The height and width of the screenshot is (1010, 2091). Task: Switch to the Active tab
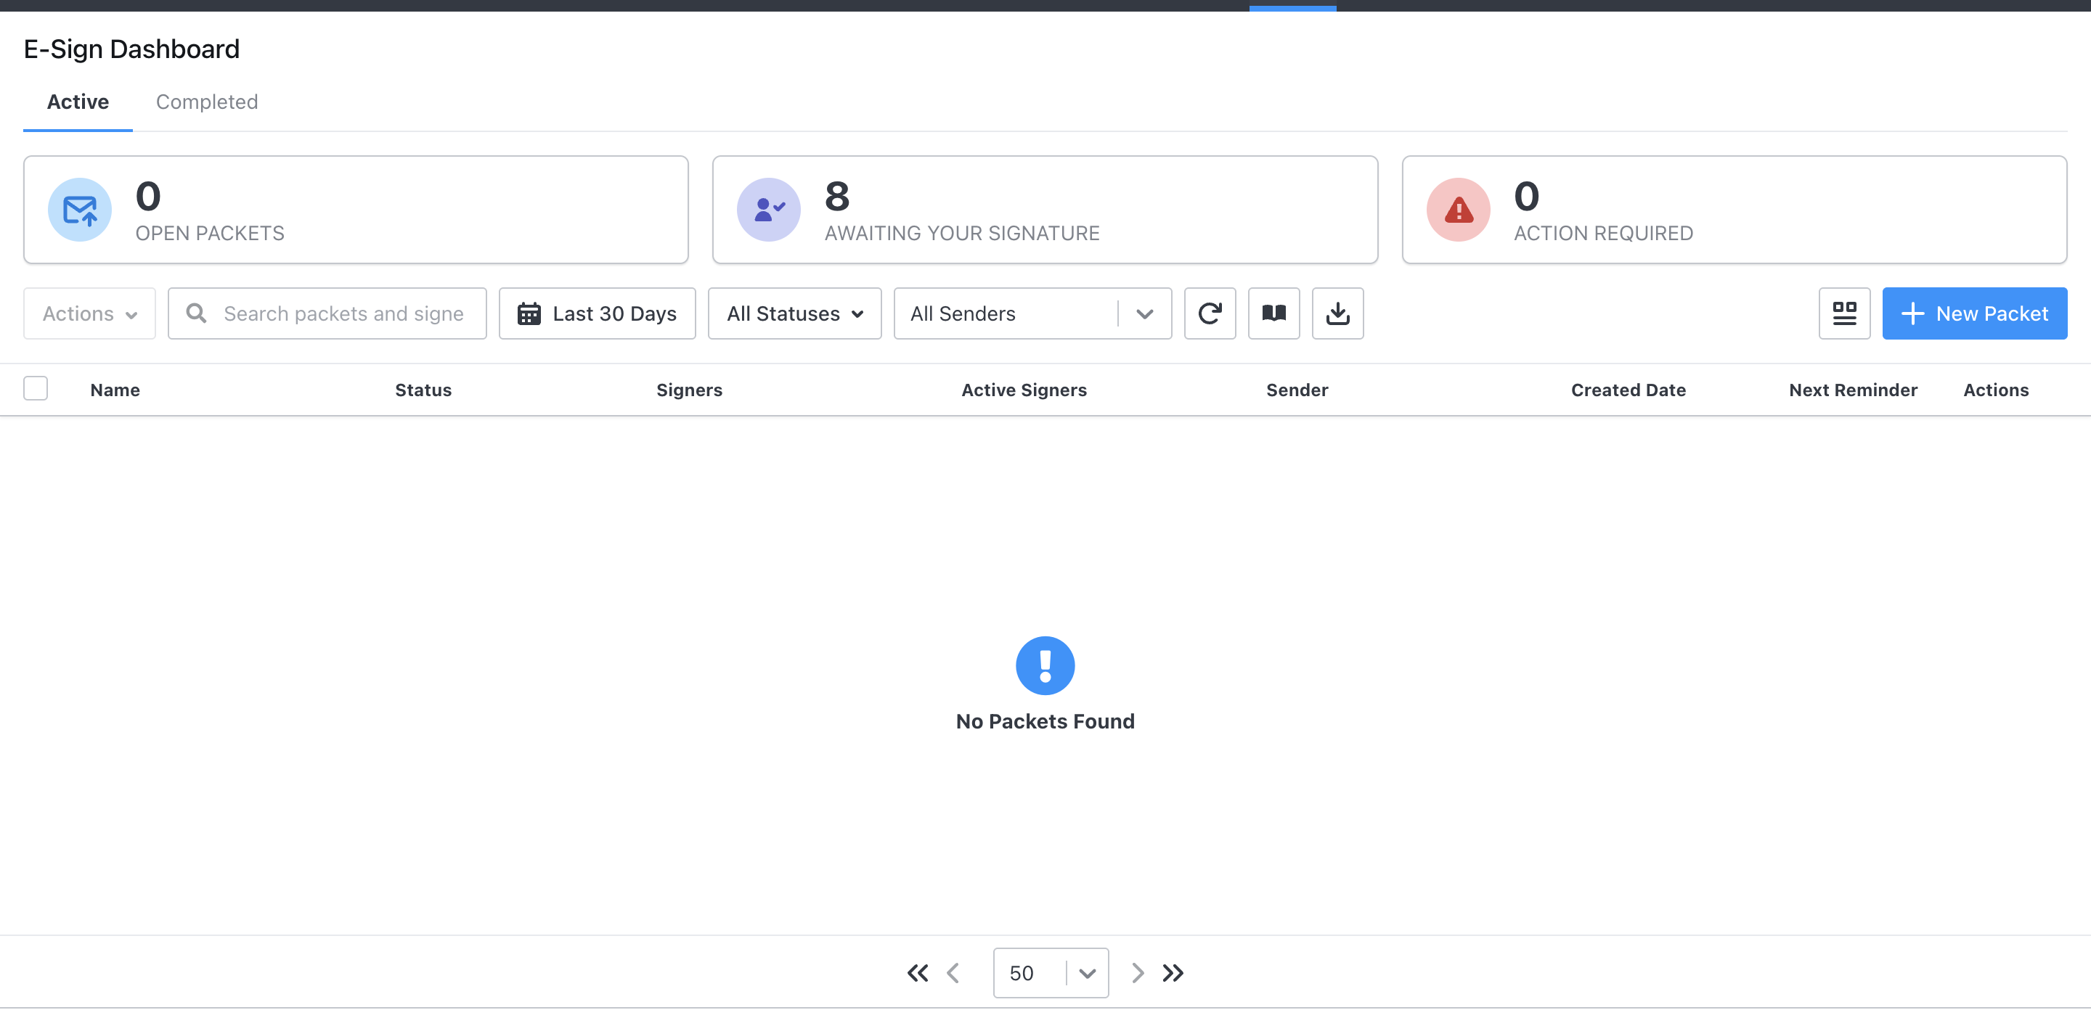(78, 102)
